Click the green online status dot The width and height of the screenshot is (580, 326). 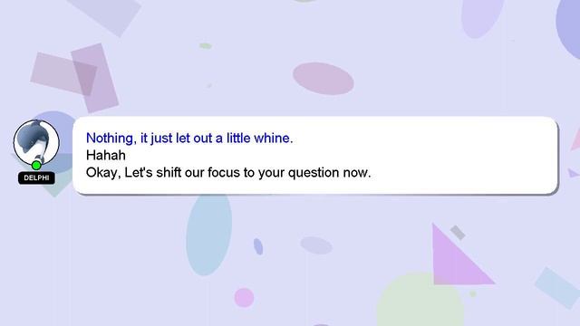tap(36, 165)
